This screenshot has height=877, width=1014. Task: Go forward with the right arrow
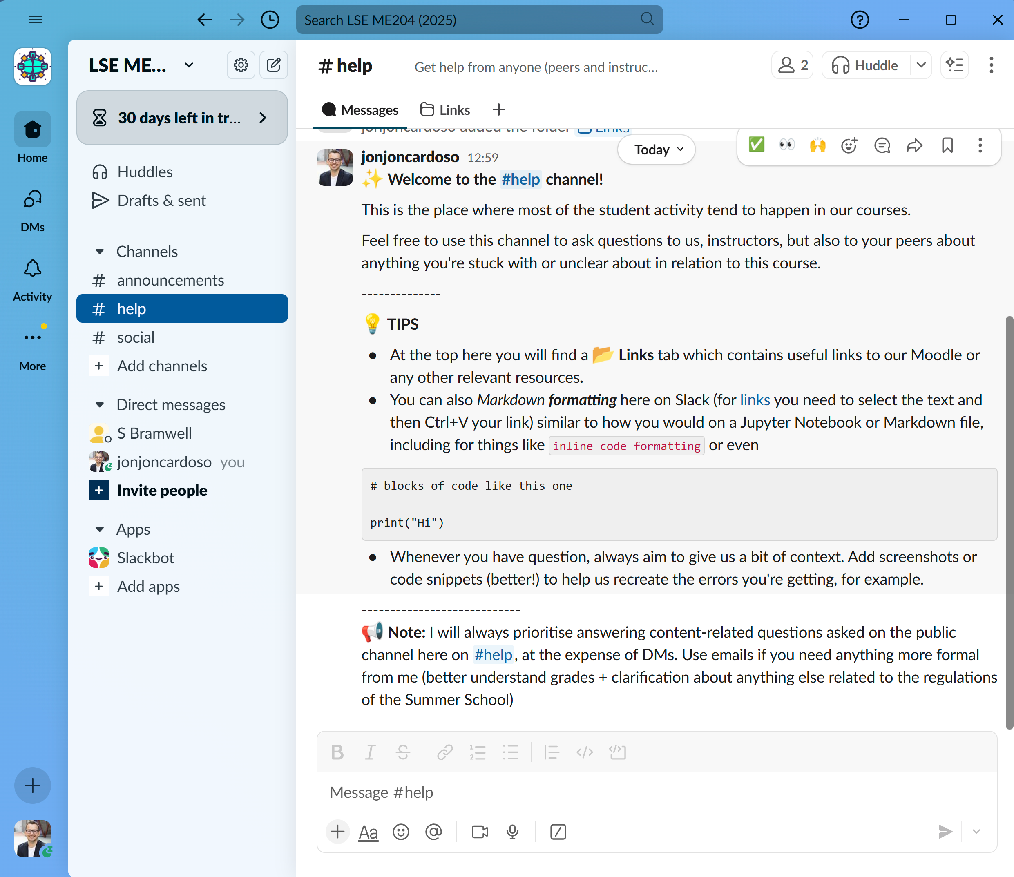click(x=237, y=20)
